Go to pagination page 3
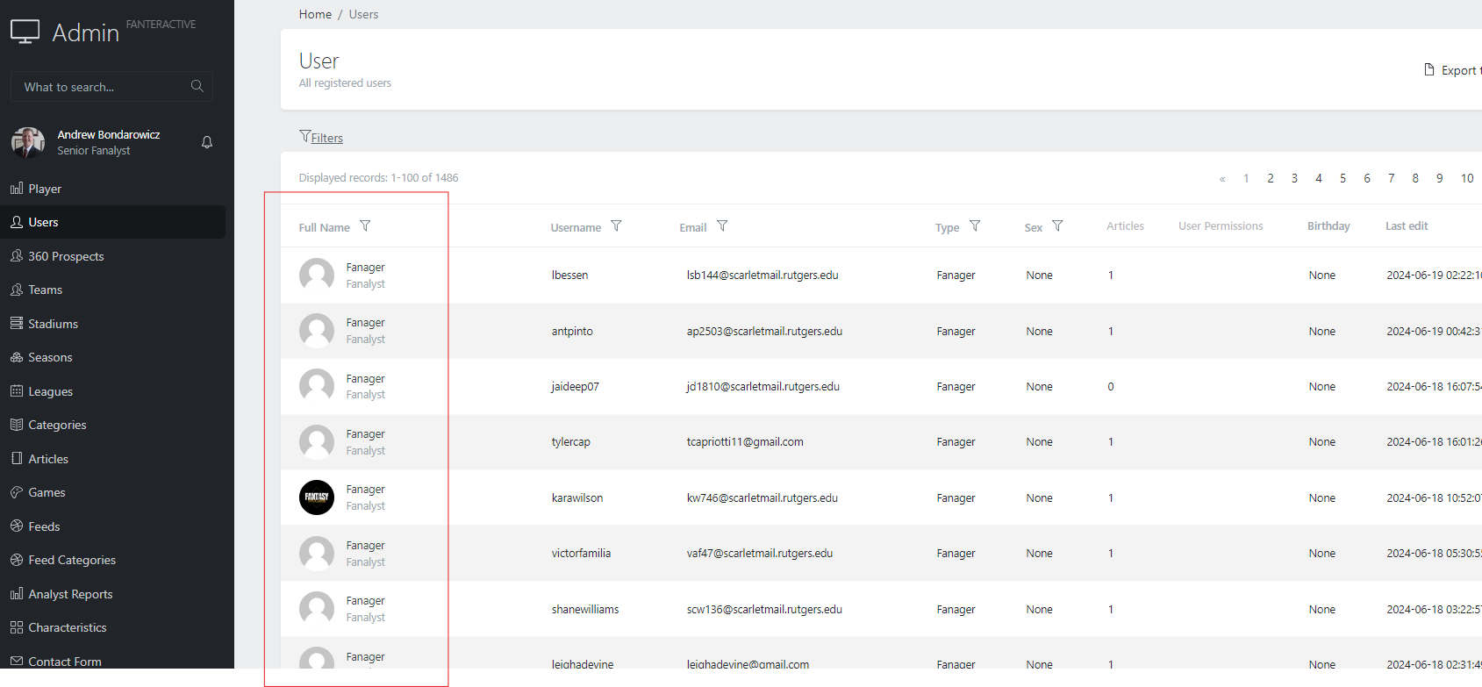 [1294, 178]
